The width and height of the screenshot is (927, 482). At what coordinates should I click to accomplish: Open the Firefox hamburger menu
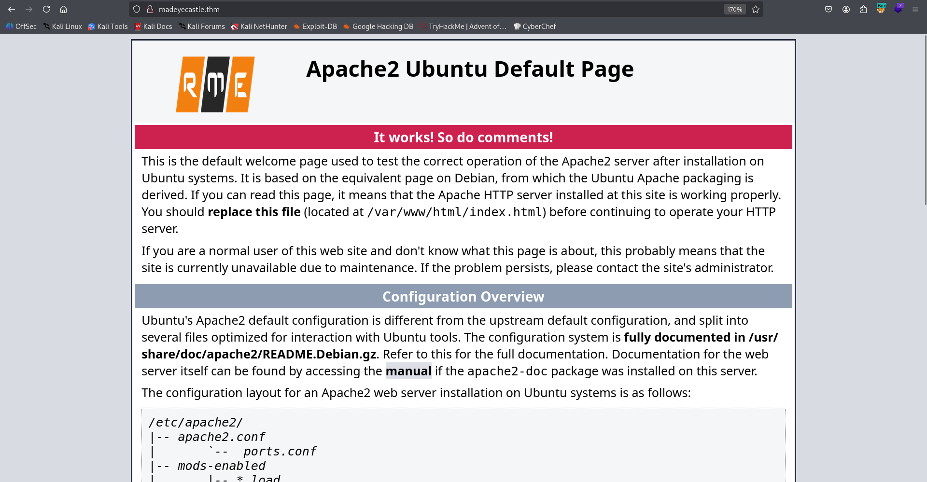915,9
